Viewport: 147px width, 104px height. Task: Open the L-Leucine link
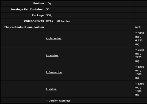click(52, 55)
